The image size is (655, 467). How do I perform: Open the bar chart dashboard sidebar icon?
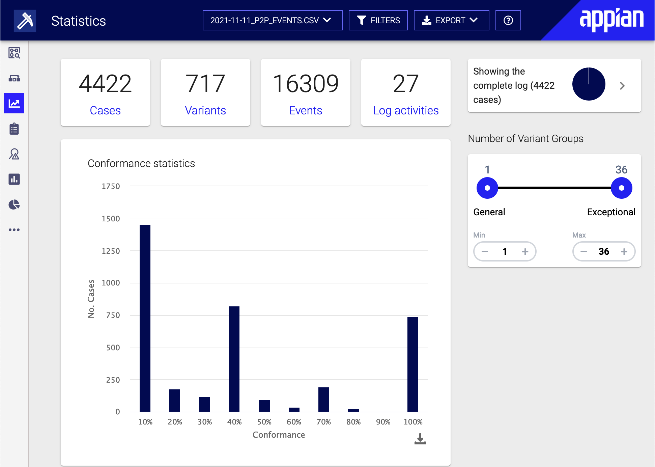coord(14,179)
